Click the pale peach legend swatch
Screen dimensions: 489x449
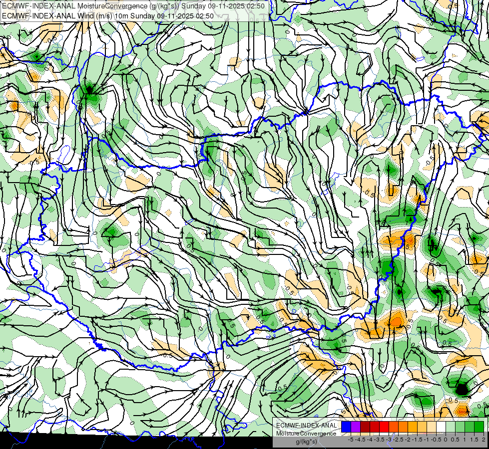[432, 427]
